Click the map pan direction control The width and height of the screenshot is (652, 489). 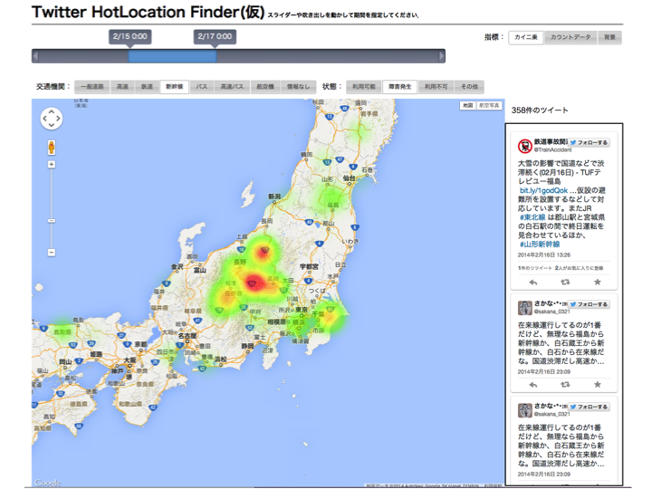51,119
